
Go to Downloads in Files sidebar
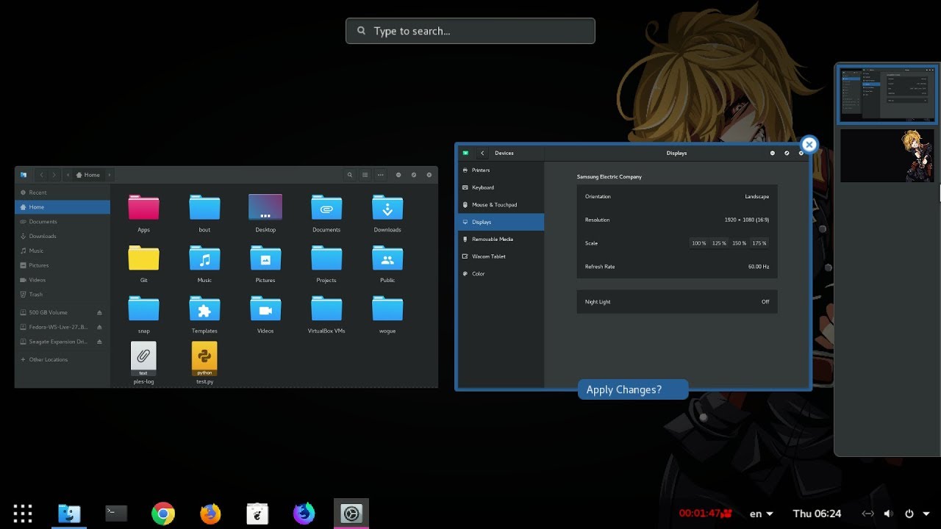pyautogui.click(x=43, y=236)
